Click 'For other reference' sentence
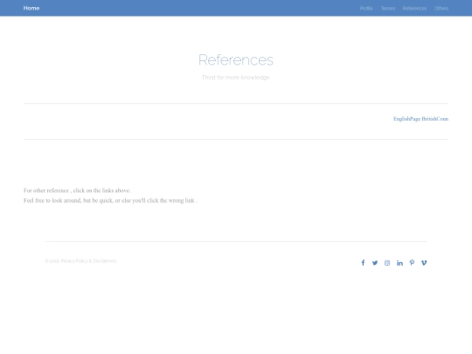This screenshot has width=472, height=354. click(77, 191)
